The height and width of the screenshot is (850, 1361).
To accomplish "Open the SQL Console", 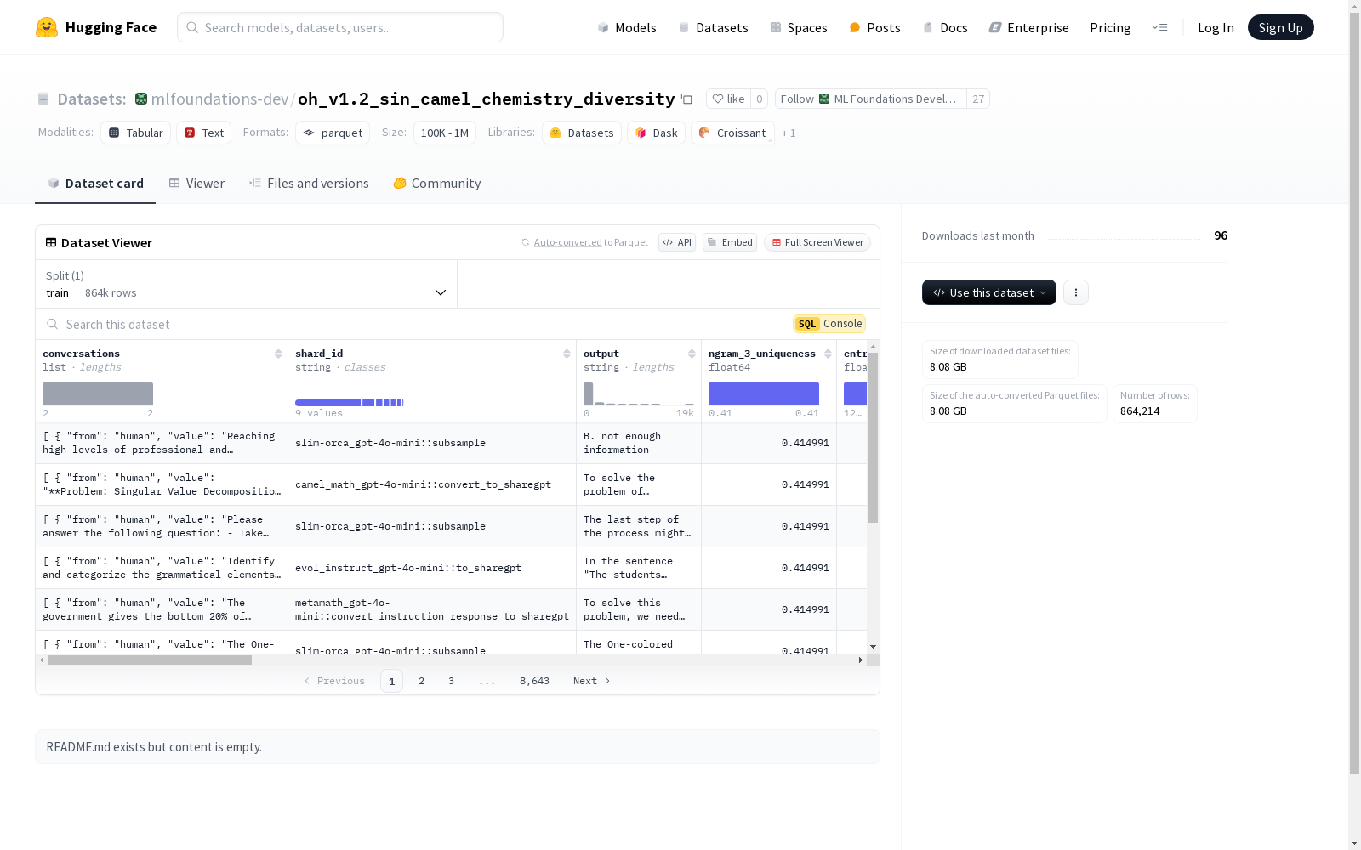I will (x=829, y=324).
